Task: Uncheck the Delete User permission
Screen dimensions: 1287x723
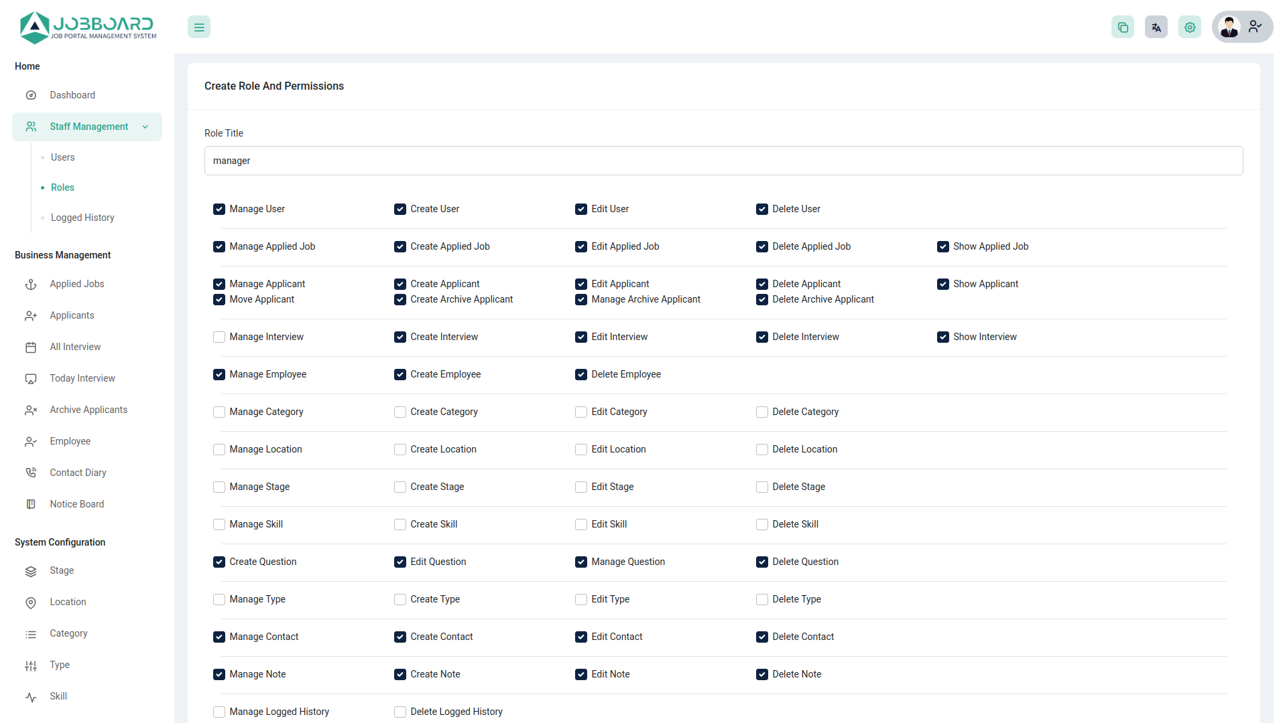Action: click(762, 209)
